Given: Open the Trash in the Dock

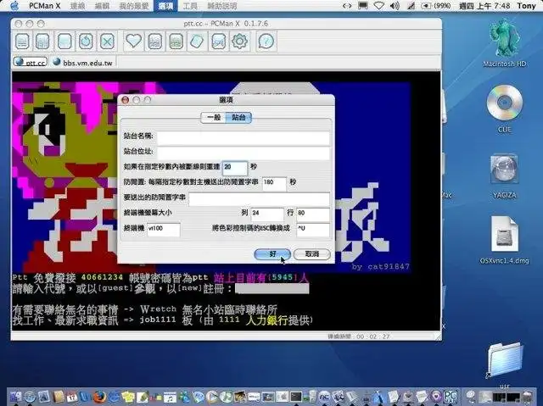Looking at the screenshot, I should pyautogui.click(x=528, y=397).
